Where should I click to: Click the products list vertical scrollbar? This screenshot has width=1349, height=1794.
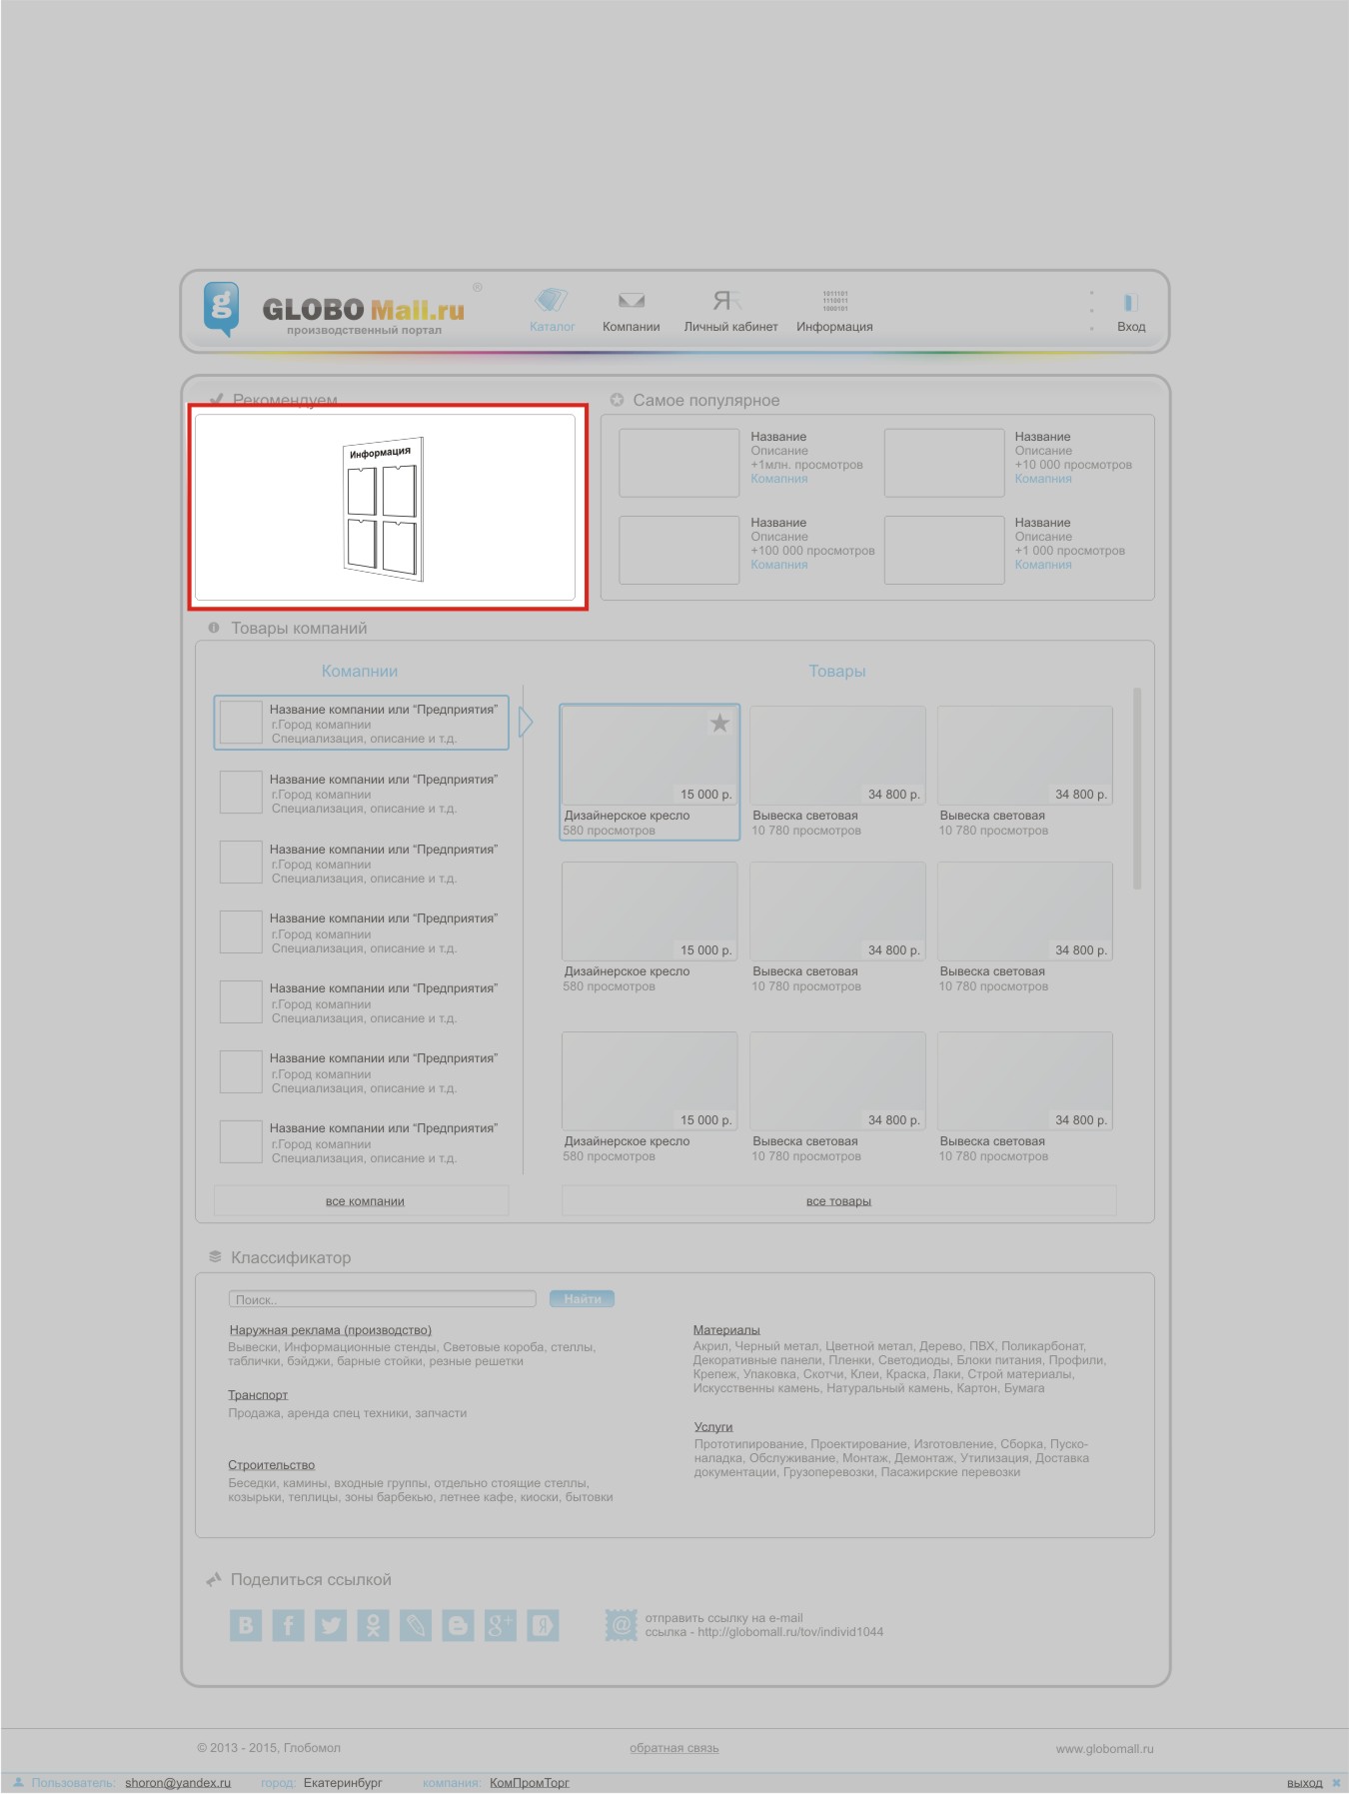coord(1137,788)
